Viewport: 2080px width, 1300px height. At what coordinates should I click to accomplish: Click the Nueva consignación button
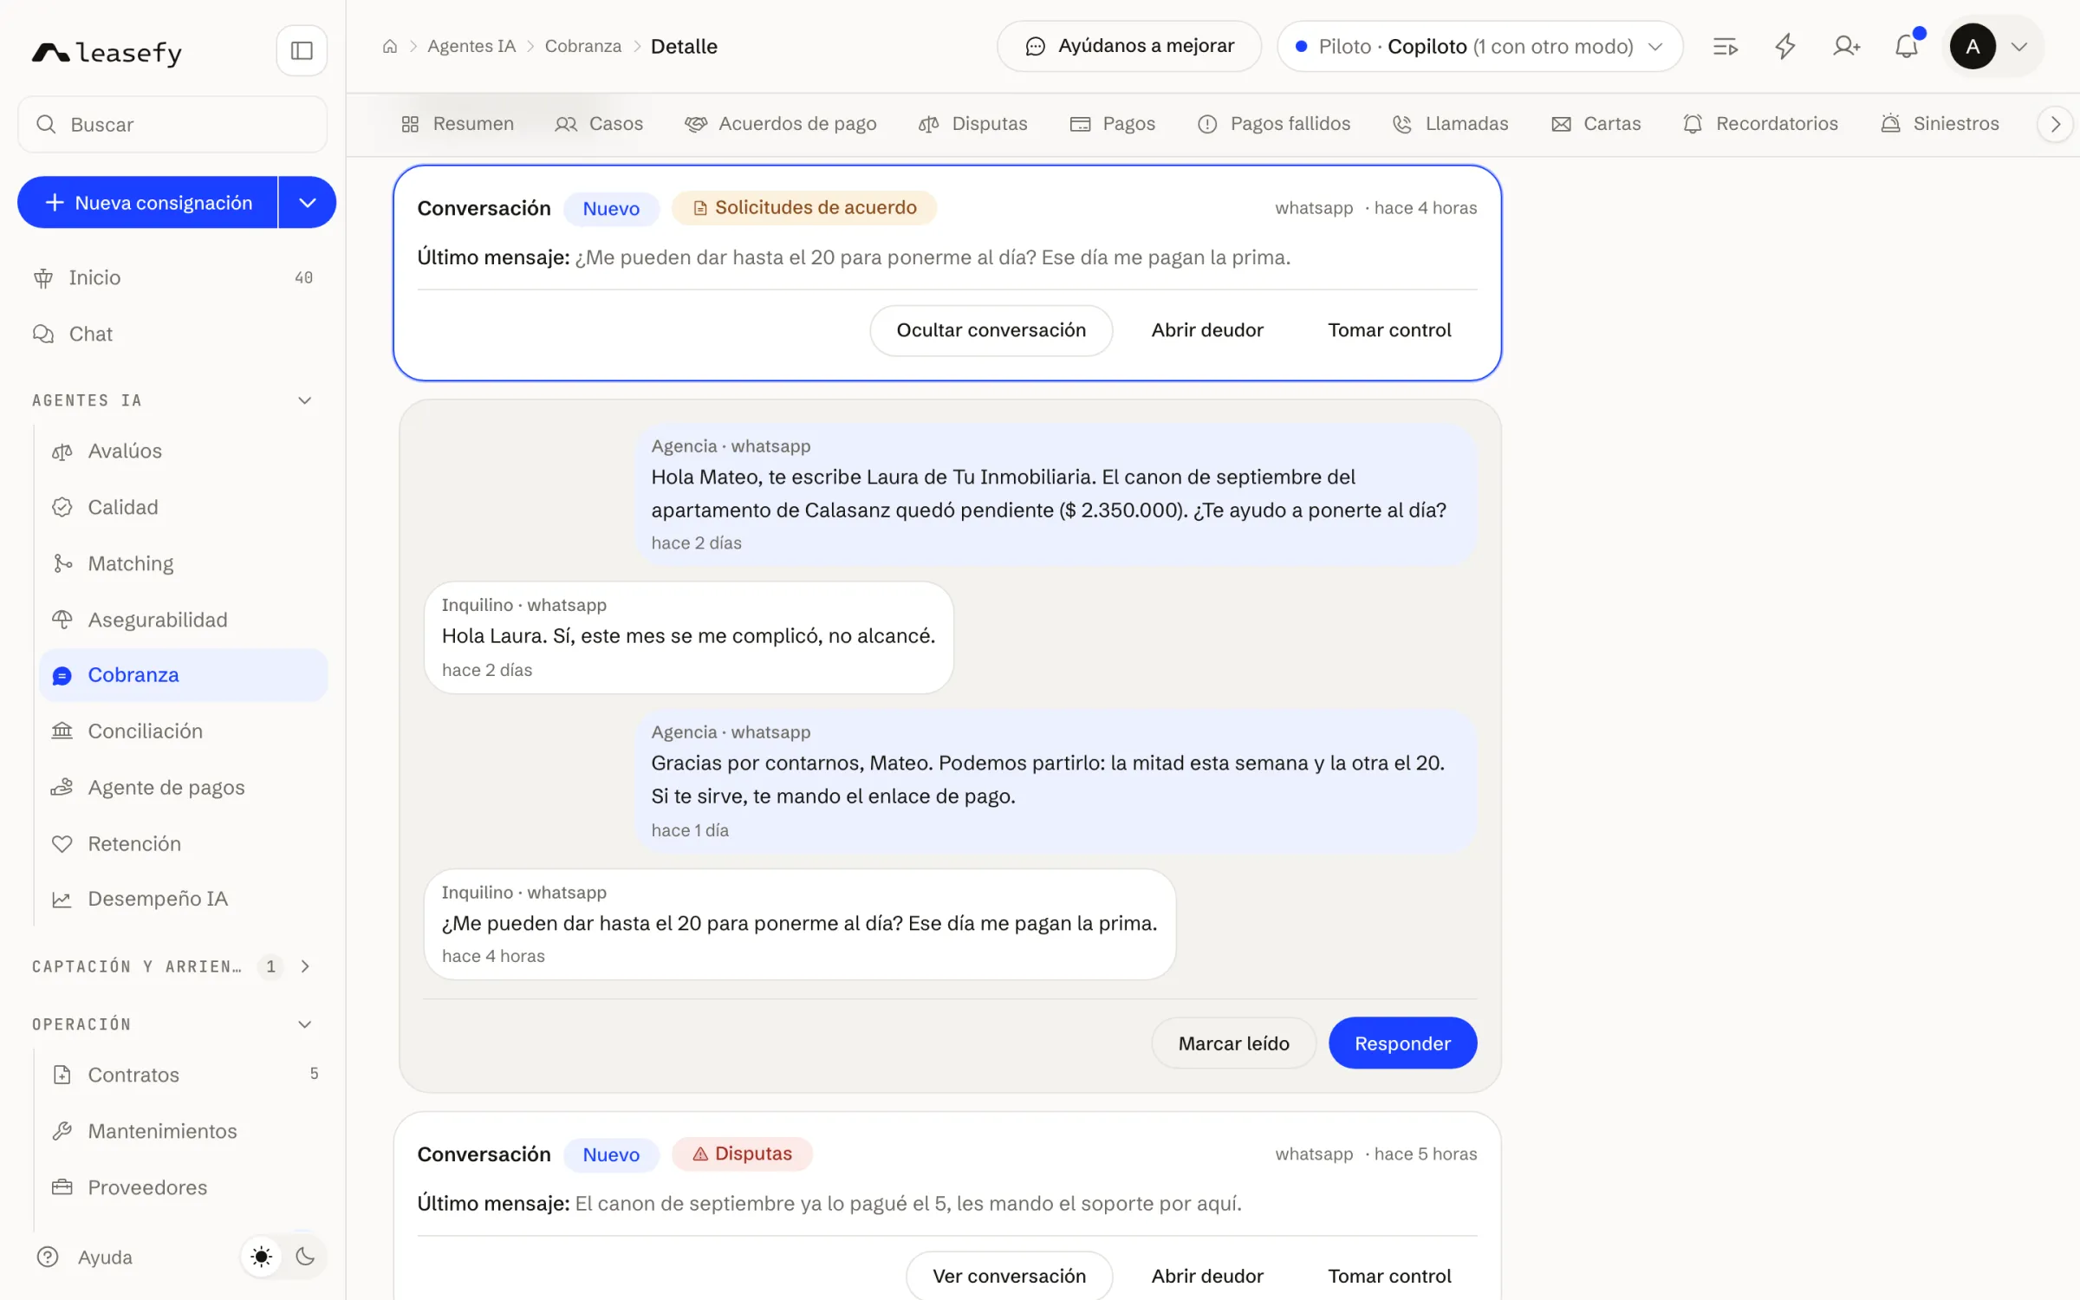147,203
